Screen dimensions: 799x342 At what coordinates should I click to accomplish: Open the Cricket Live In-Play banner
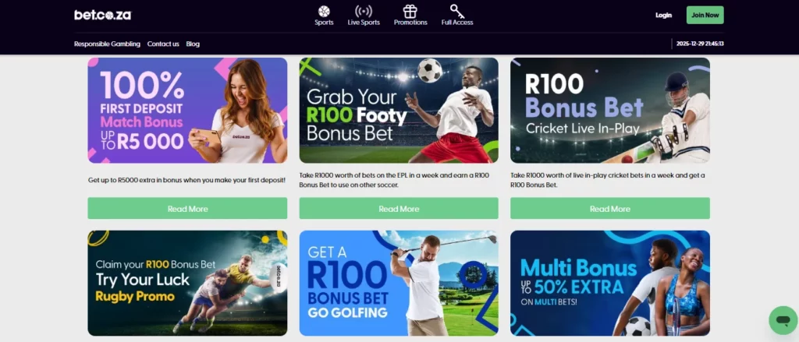pos(610,111)
